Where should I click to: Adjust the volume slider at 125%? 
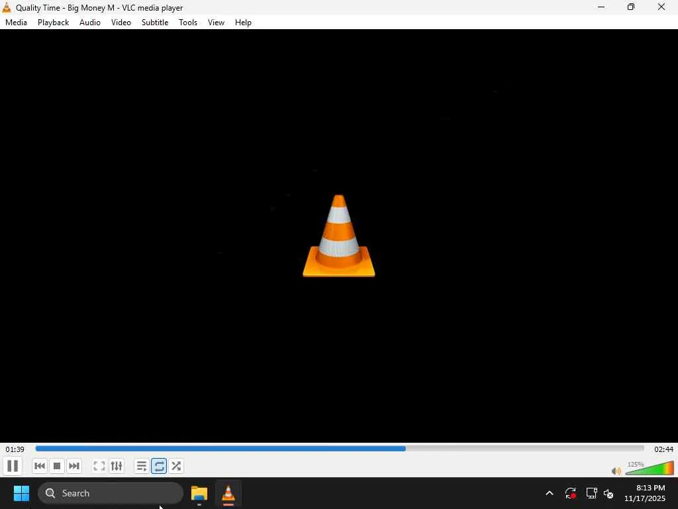tap(650, 469)
